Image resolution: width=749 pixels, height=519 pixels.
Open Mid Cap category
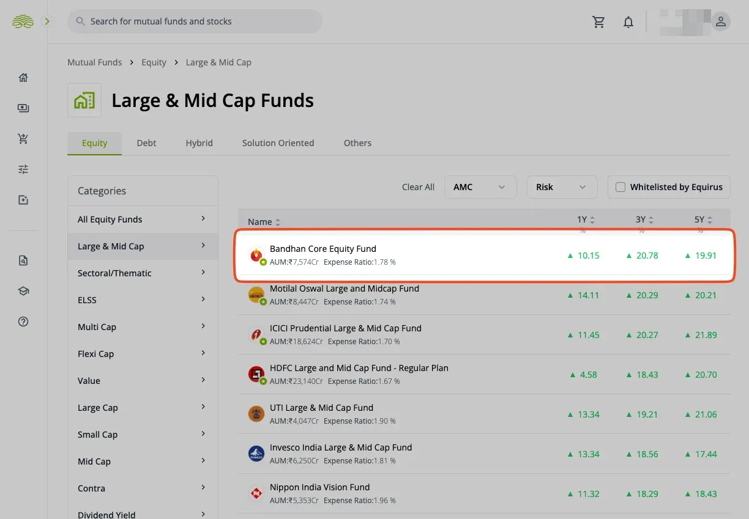pyautogui.click(x=143, y=462)
